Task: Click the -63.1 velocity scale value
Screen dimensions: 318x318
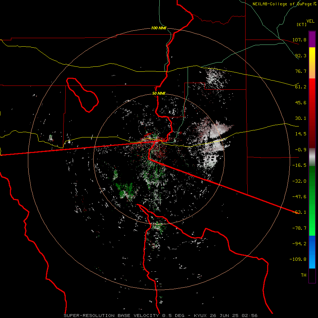Action: coord(299,212)
